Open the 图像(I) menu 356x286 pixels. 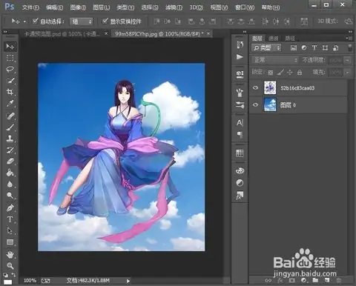[78, 7]
